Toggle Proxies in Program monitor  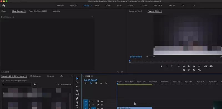[194, 70]
